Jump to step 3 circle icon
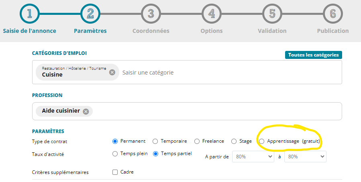The image size is (361, 182). 151,14
